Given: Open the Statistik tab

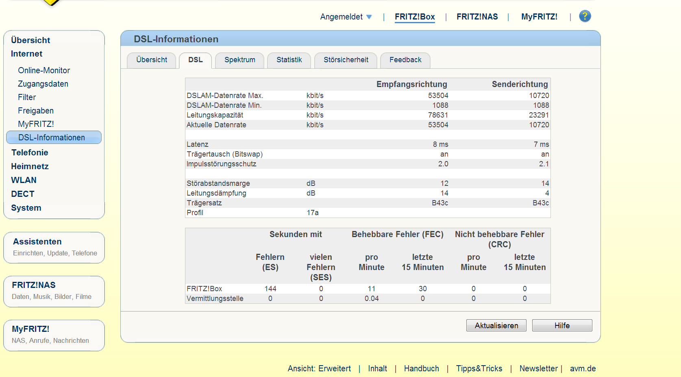Looking at the screenshot, I should (x=289, y=60).
